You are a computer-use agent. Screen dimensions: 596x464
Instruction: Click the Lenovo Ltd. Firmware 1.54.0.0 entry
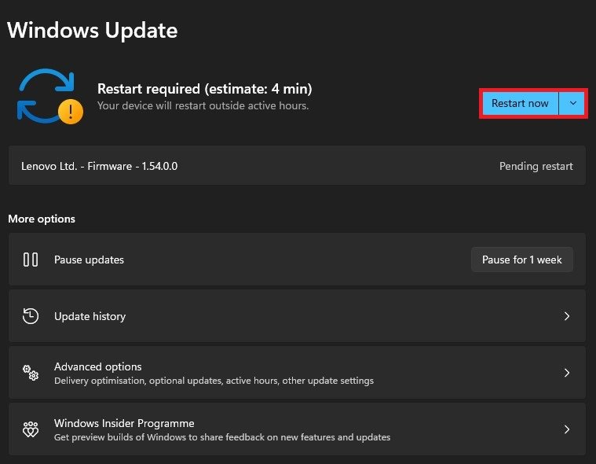tap(99, 166)
